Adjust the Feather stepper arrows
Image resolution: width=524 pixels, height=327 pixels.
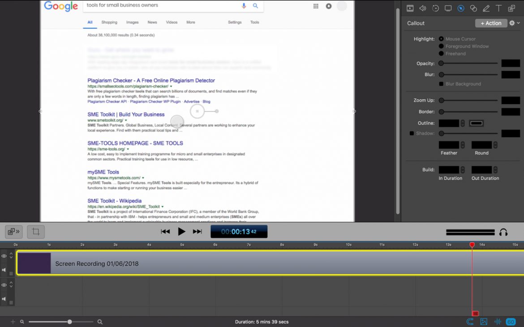point(463,145)
